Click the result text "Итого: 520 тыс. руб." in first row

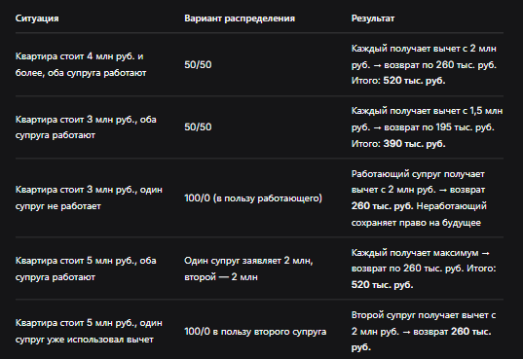coord(398,81)
